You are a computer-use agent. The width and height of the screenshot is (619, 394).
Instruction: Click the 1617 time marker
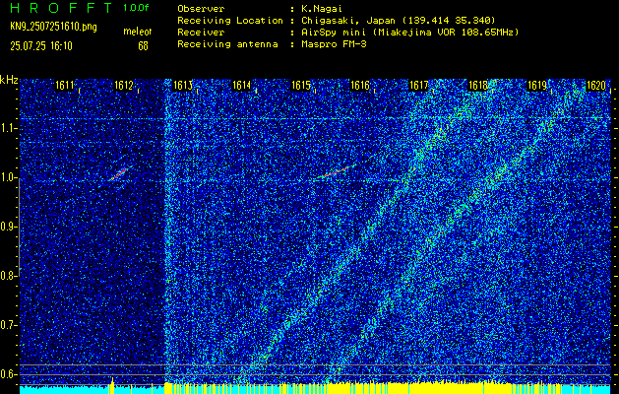point(419,85)
